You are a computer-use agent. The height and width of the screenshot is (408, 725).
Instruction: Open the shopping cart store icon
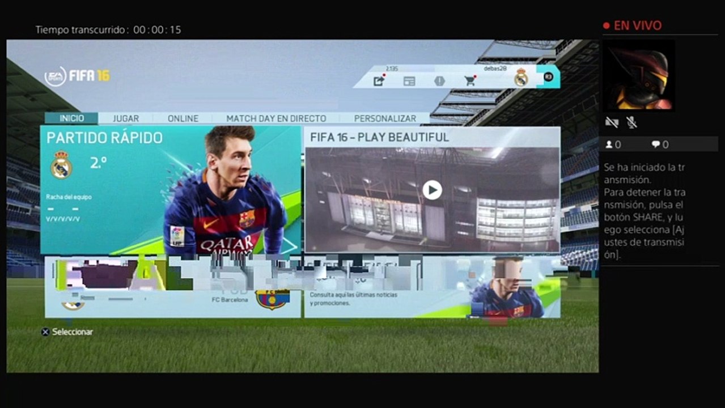(x=470, y=81)
